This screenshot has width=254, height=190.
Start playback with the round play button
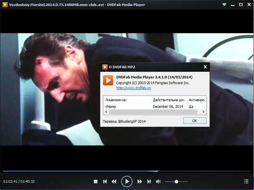tap(127, 181)
